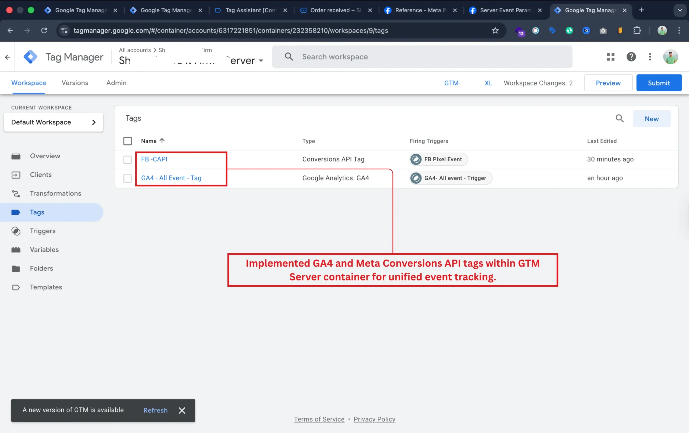689x433 pixels.
Task: Bookmark page with star icon
Action: 495,30
